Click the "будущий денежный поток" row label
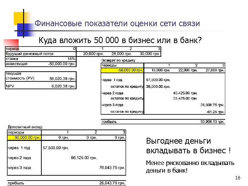This screenshot has width=248, height=186. (x=30, y=54)
